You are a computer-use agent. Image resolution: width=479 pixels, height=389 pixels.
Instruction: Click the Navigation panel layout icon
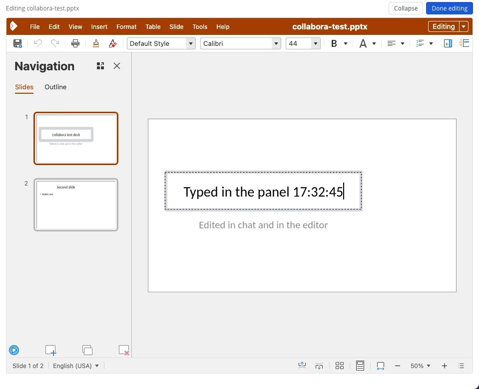pos(100,66)
